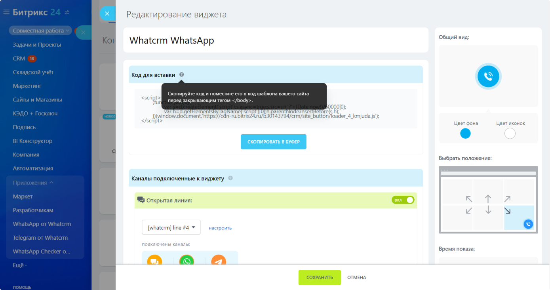Choose top-center position up arrow
The width and height of the screenshot is (550, 290).
click(x=488, y=199)
